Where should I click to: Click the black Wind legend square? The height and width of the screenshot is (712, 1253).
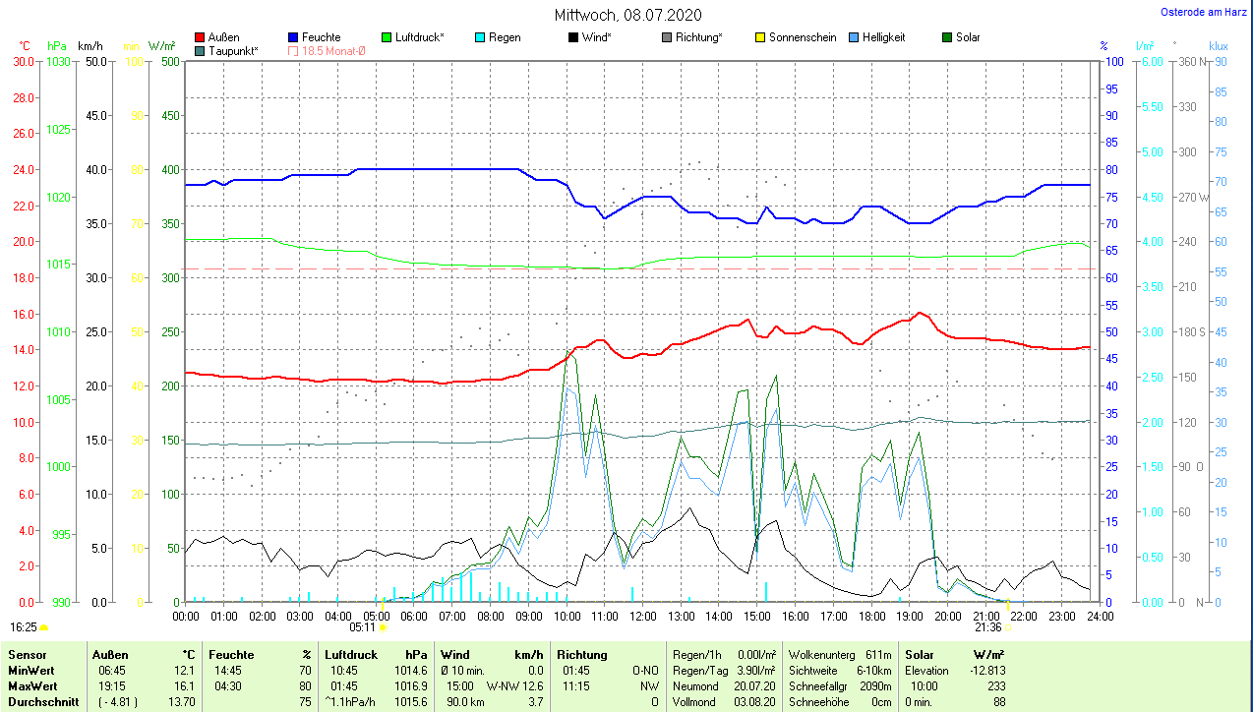573,37
